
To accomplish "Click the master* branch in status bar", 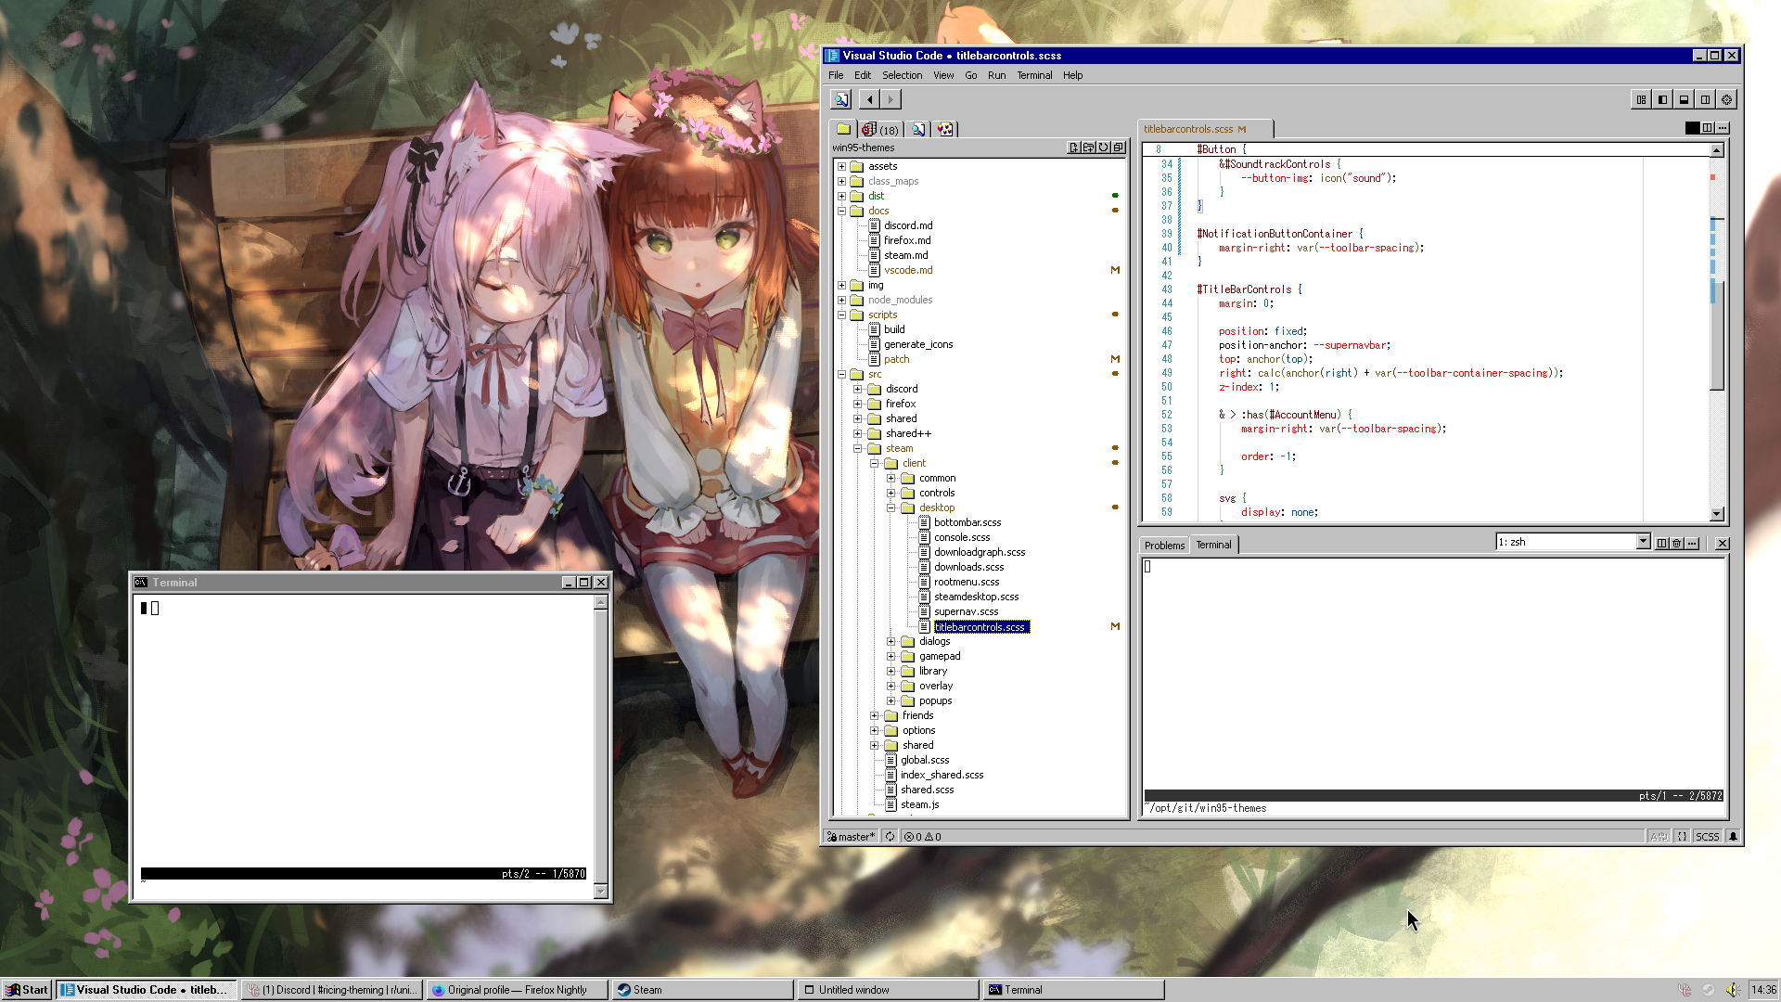I will 852,836.
